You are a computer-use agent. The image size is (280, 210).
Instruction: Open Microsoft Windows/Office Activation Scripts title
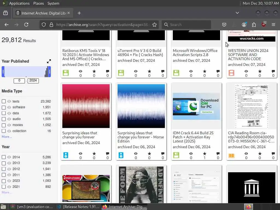(x=195, y=53)
